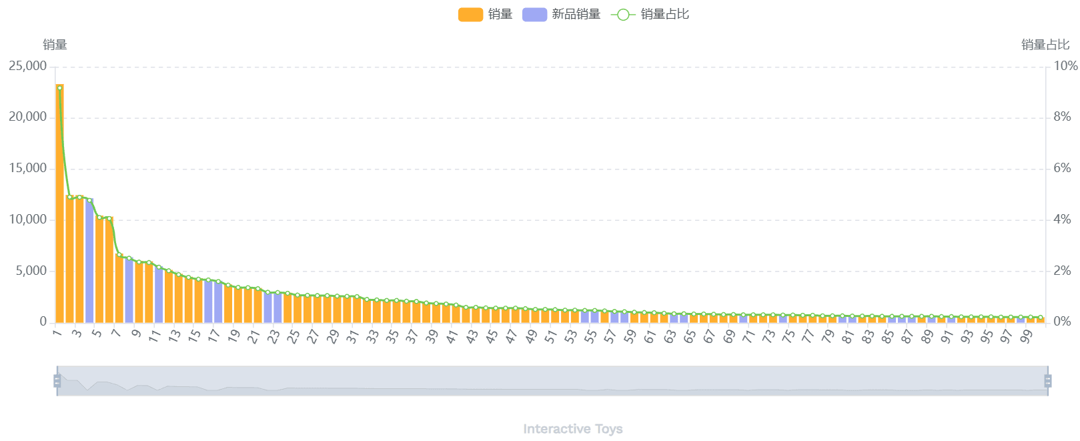Toggle the orange 销量 legend swatch
The height and width of the screenshot is (441, 1080).
point(470,15)
